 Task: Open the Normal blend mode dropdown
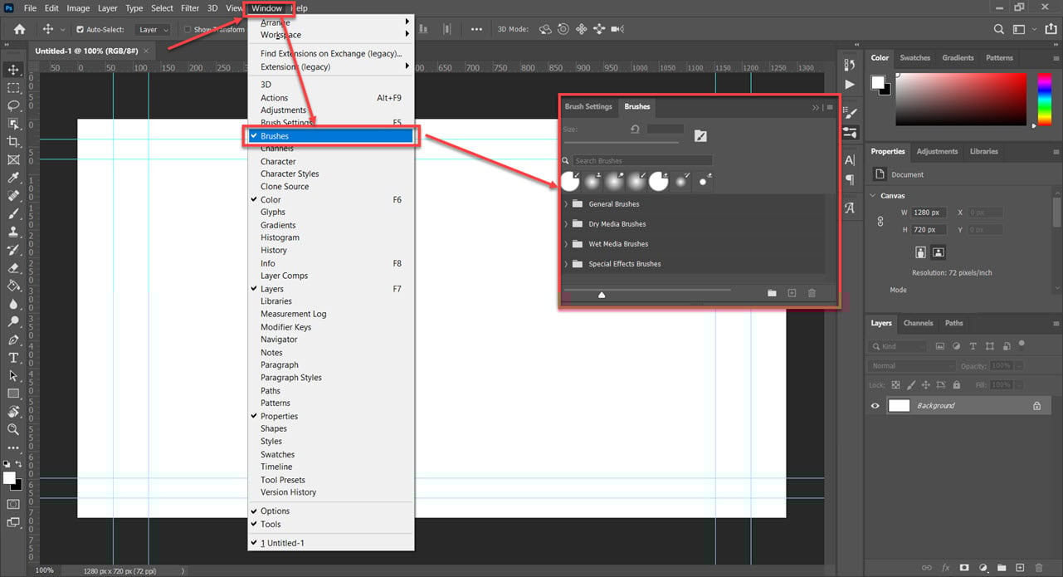[x=912, y=366]
